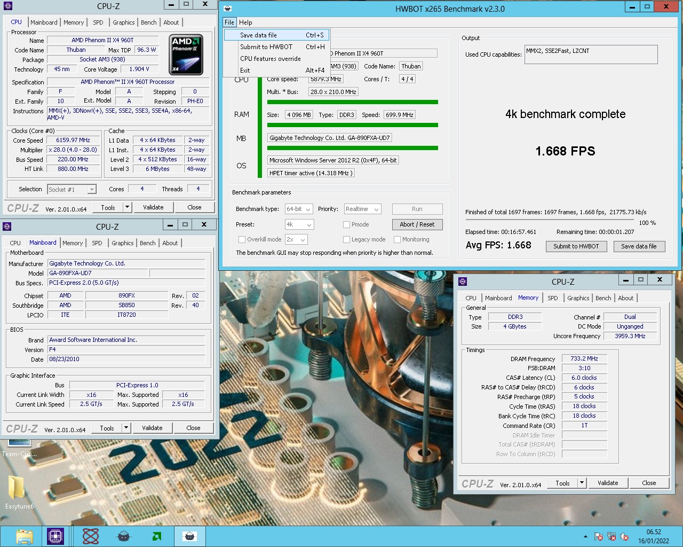
Task: Click the 1.668 FPS result text
Action: tap(565, 151)
